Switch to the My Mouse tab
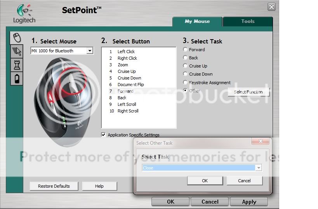Screen dimensions: 318x209 pyautogui.click(x=197, y=21)
